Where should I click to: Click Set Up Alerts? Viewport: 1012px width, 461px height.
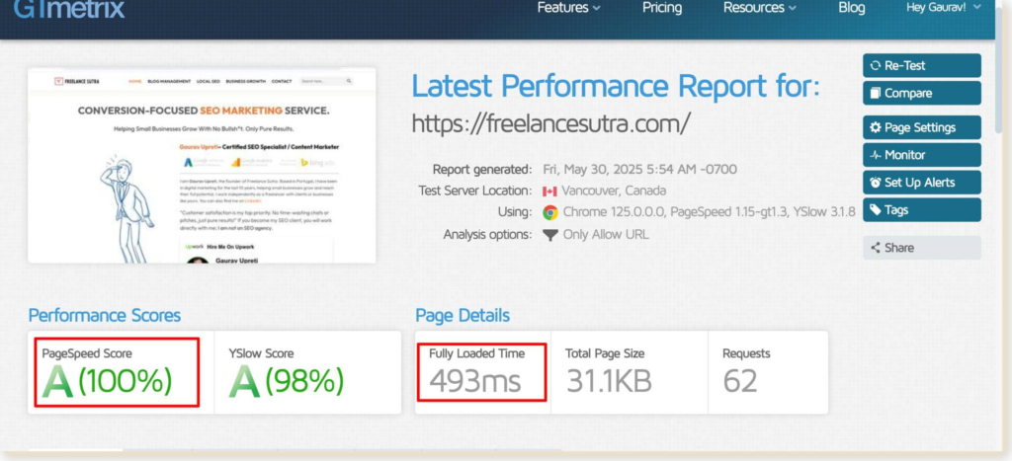tap(922, 183)
